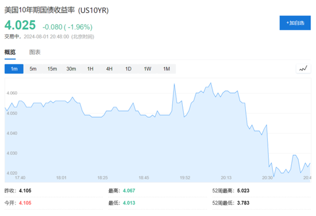Click the 4.025 current yield value
316x216 pixels.
pos(20,25)
